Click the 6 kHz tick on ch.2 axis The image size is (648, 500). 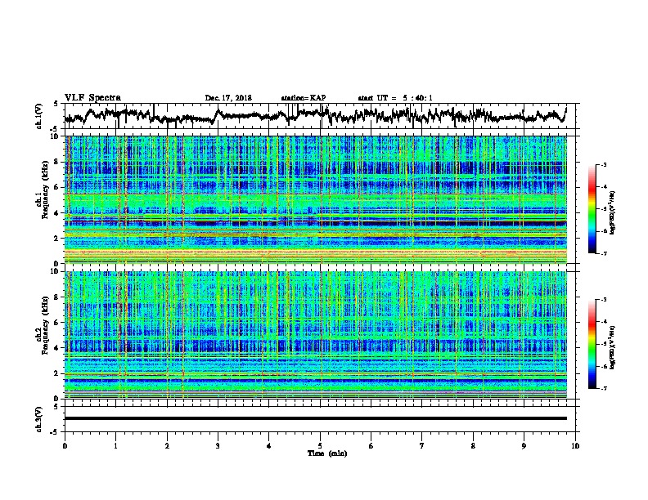tap(58, 323)
